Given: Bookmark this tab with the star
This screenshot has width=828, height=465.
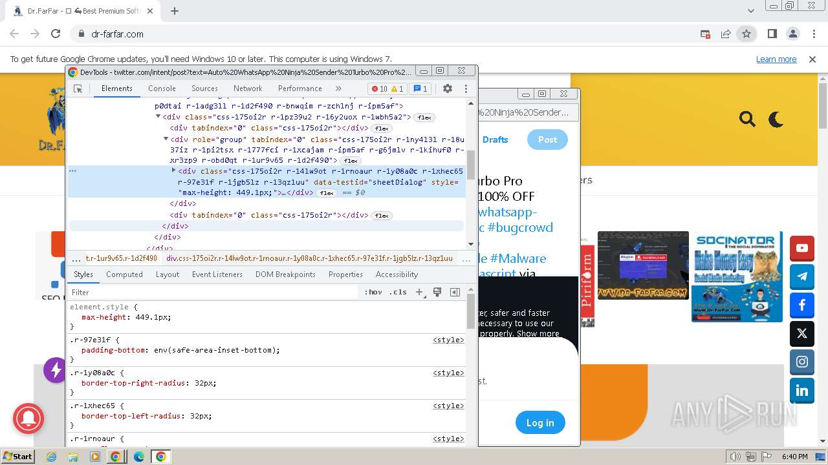Looking at the screenshot, I should (x=746, y=34).
